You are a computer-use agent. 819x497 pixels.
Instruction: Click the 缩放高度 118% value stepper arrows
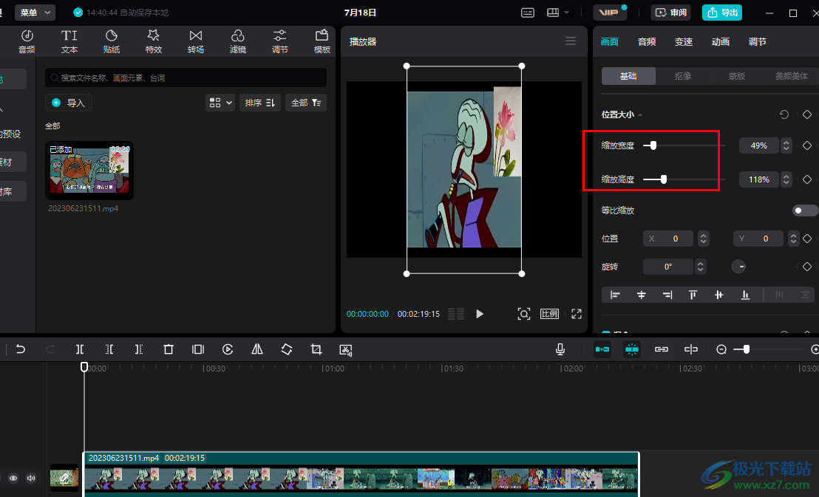pyautogui.click(x=786, y=179)
